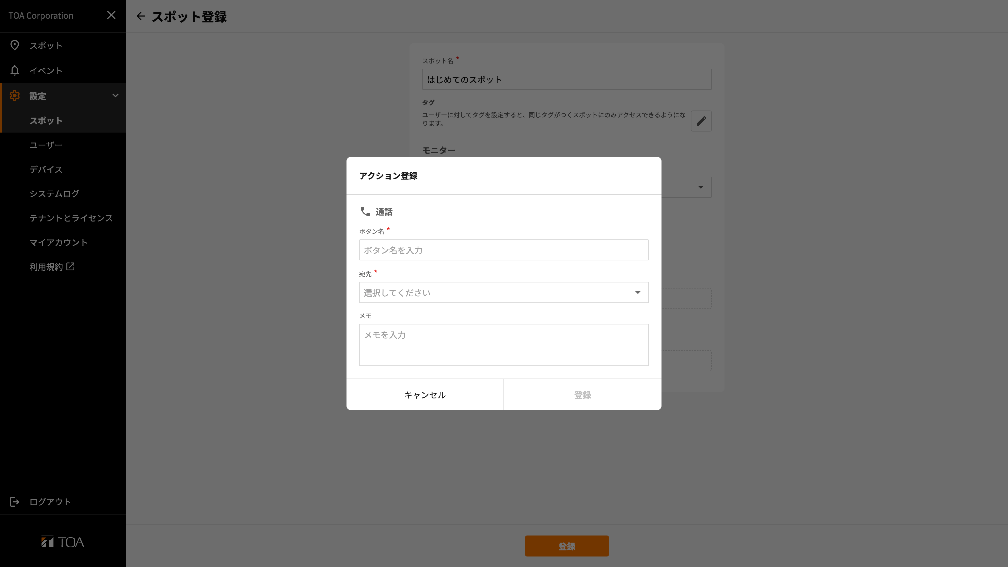The image size is (1008, 567).
Task: Click the location pin icon for スポット
Action: coord(14,45)
